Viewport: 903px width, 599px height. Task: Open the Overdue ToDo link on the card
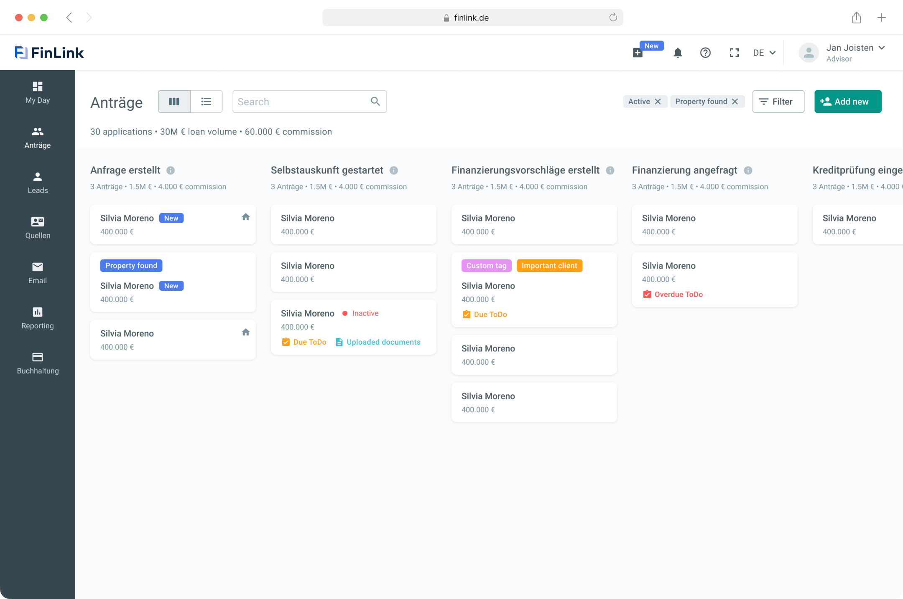678,294
